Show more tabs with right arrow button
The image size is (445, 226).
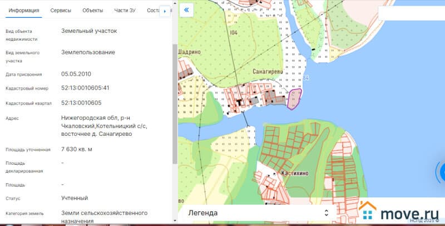pyautogui.click(x=165, y=11)
